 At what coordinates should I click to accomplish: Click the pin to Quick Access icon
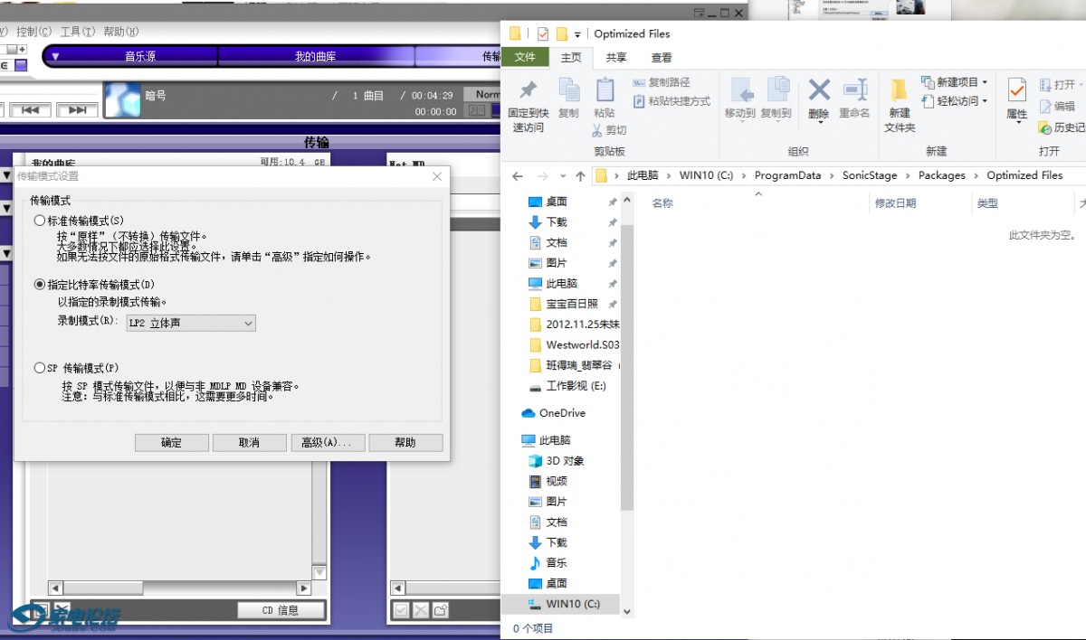point(528,90)
